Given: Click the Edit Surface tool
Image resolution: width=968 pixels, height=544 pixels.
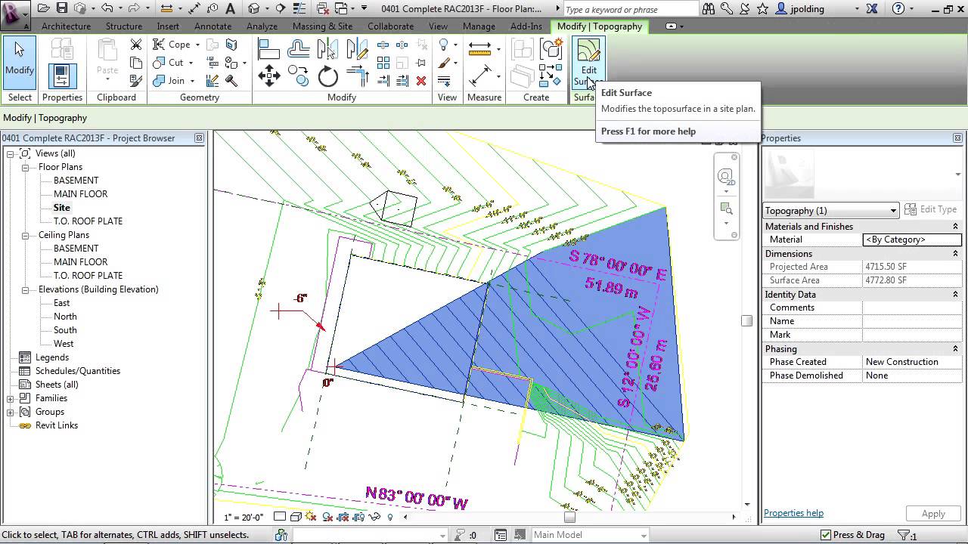Looking at the screenshot, I should coord(588,62).
